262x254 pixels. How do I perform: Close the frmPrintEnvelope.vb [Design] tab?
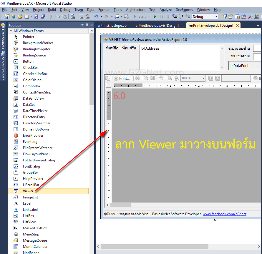point(238,26)
